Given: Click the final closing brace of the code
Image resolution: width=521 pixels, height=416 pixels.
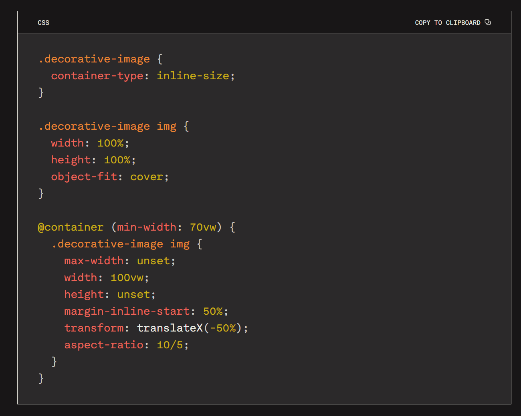Looking at the screenshot, I should (x=41, y=378).
